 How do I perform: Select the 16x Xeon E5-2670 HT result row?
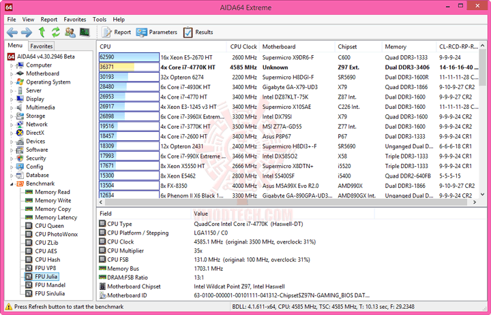288,58
